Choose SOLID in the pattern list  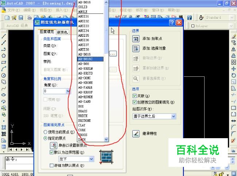[90, 7]
